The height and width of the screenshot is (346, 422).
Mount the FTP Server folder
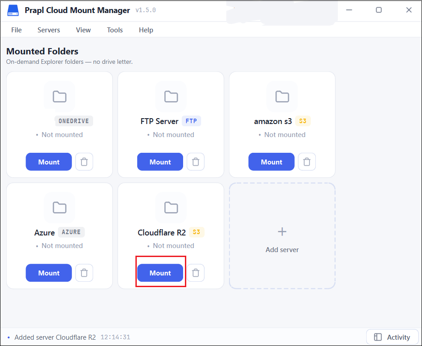point(160,162)
